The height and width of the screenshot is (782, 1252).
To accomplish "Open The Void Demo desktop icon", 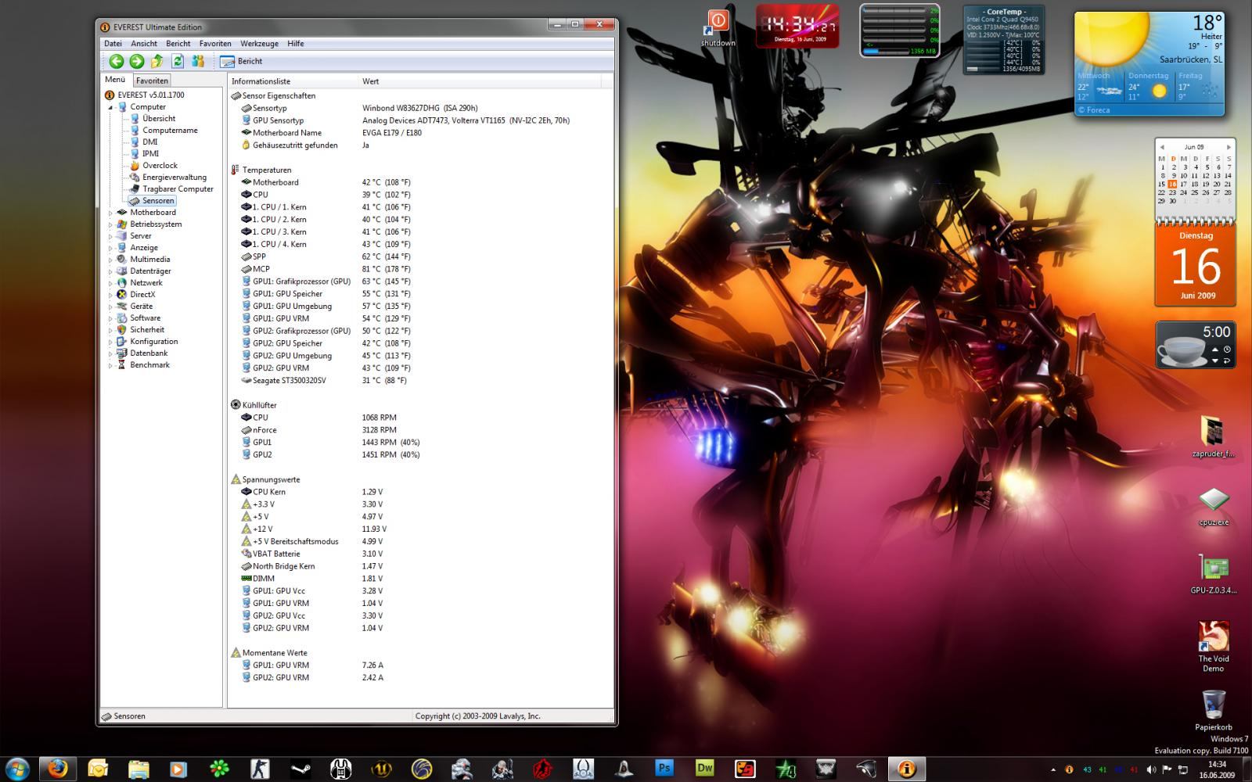I will [x=1214, y=647].
